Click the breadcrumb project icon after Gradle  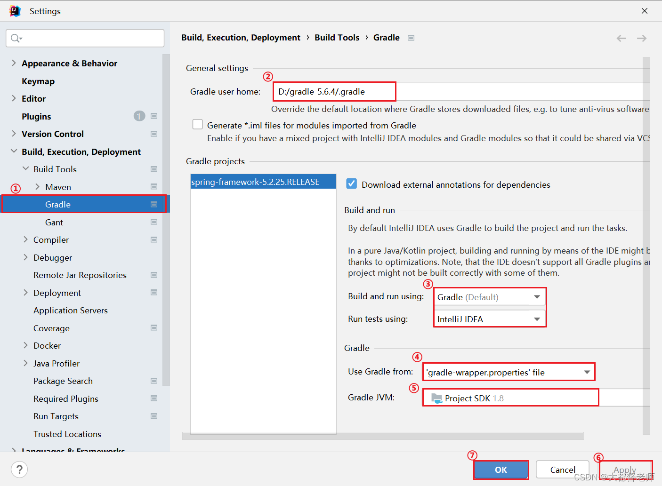(x=411, y=38)
